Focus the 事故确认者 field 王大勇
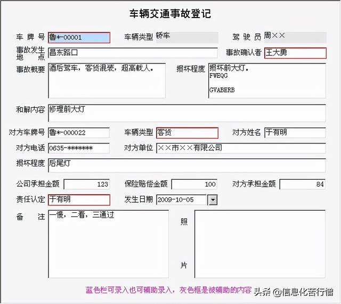The width and height of the screenshot is (341, 304). pyautogui.click(x=295, y=53)
